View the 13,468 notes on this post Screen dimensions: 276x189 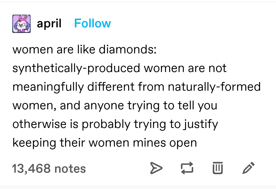pyautogui.click(x=49, y=168)
